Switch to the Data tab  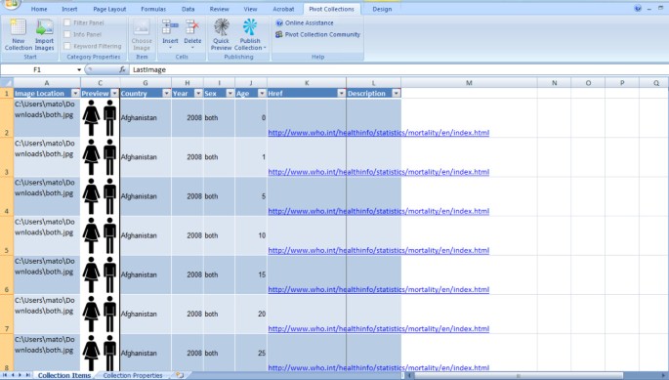tap(188, 9)
